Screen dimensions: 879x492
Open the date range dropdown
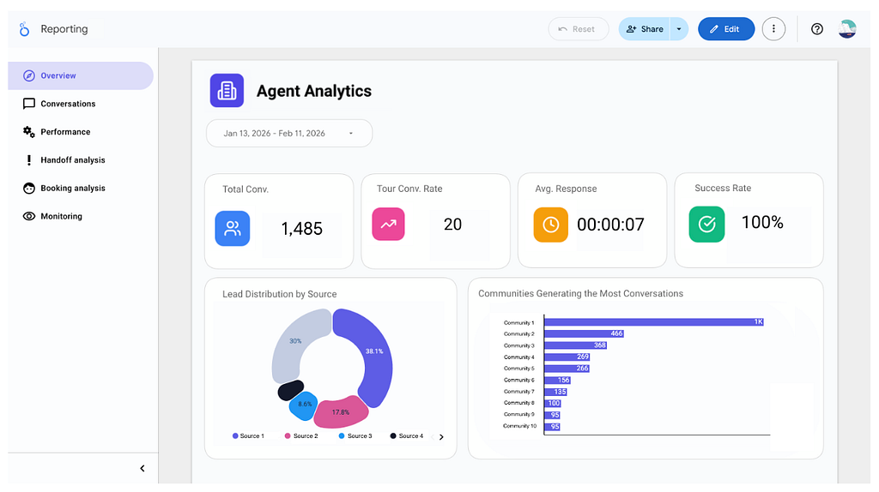(289, 133)
